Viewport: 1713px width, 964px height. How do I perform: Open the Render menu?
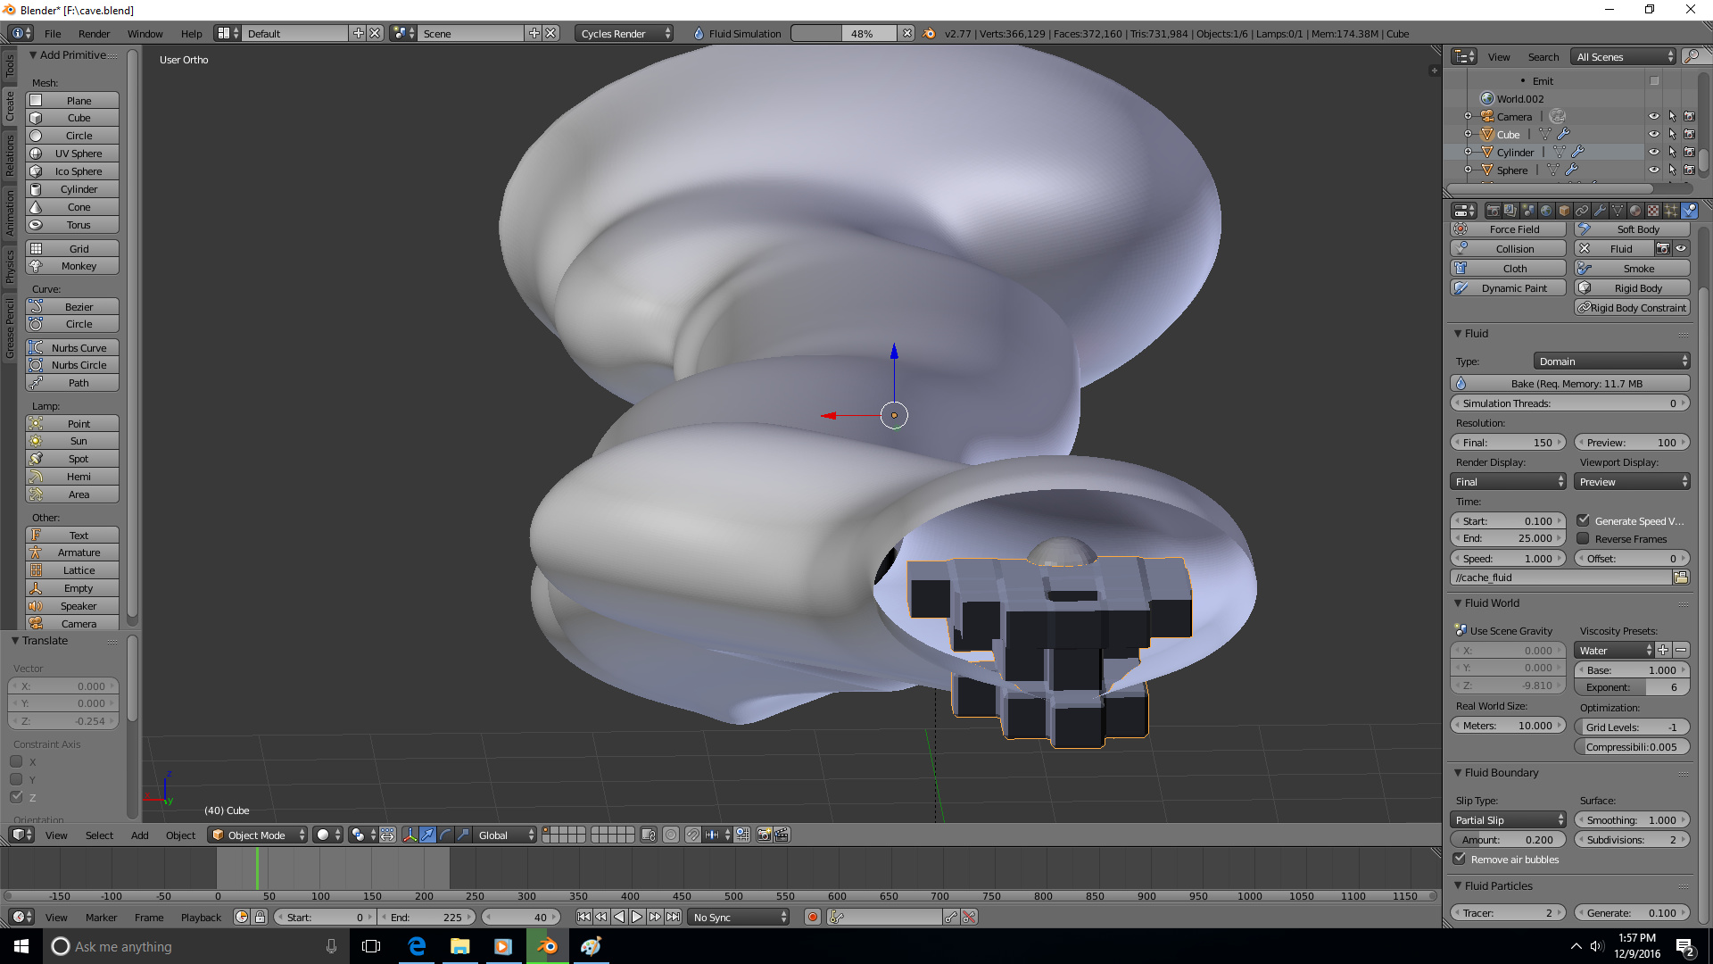pyautogui.click(x=94, y=33)
